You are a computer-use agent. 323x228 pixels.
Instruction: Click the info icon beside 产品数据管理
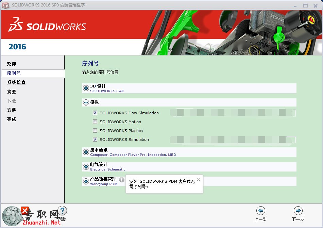[x=122, y=180]
